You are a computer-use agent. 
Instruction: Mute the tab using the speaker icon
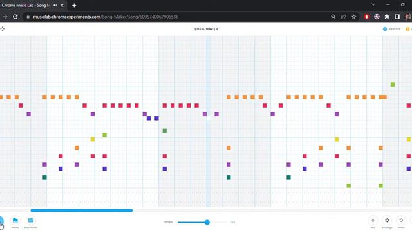[x=55, y=5]
